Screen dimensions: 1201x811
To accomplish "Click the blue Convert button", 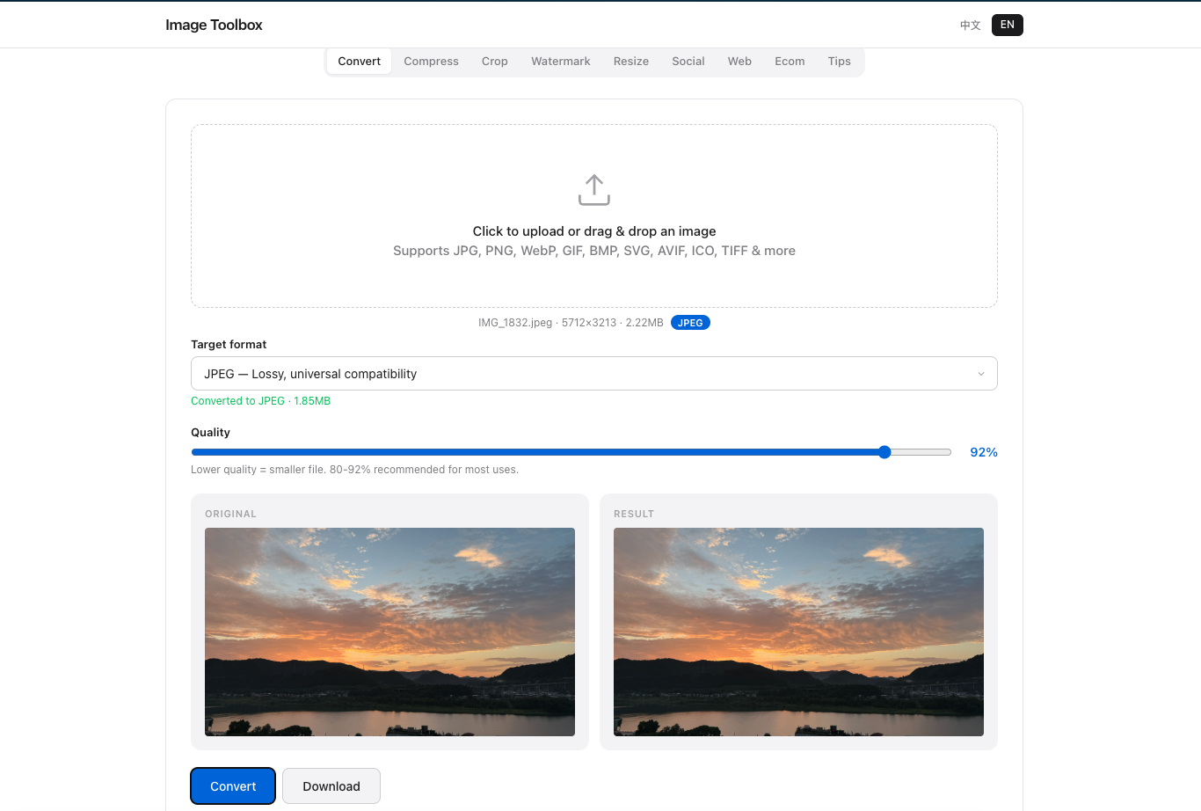I will coord(233,786).
